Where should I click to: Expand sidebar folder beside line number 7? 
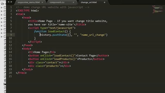coord(2,29)
